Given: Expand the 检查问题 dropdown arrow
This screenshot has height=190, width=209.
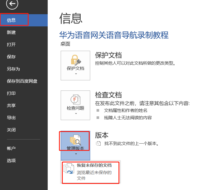Looking at the screenshot, I should pos(76,114).
